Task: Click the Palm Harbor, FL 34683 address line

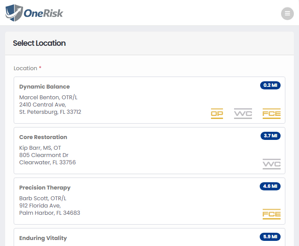Action: tap(50, 213)
